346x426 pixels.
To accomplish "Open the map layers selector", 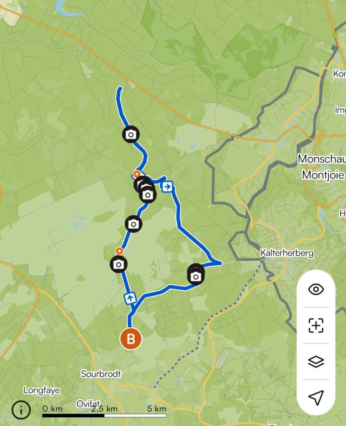I will (x=316, y=361).
